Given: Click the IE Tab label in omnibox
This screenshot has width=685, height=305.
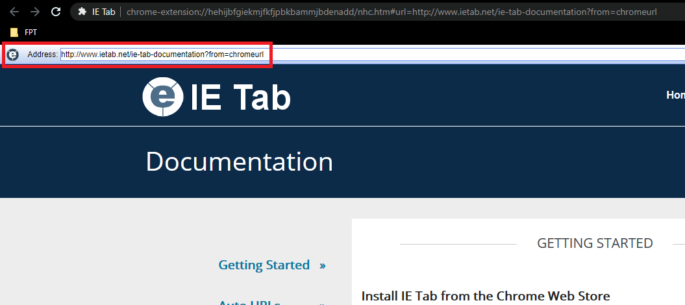Looking at the screenshot, I should 103,12.
